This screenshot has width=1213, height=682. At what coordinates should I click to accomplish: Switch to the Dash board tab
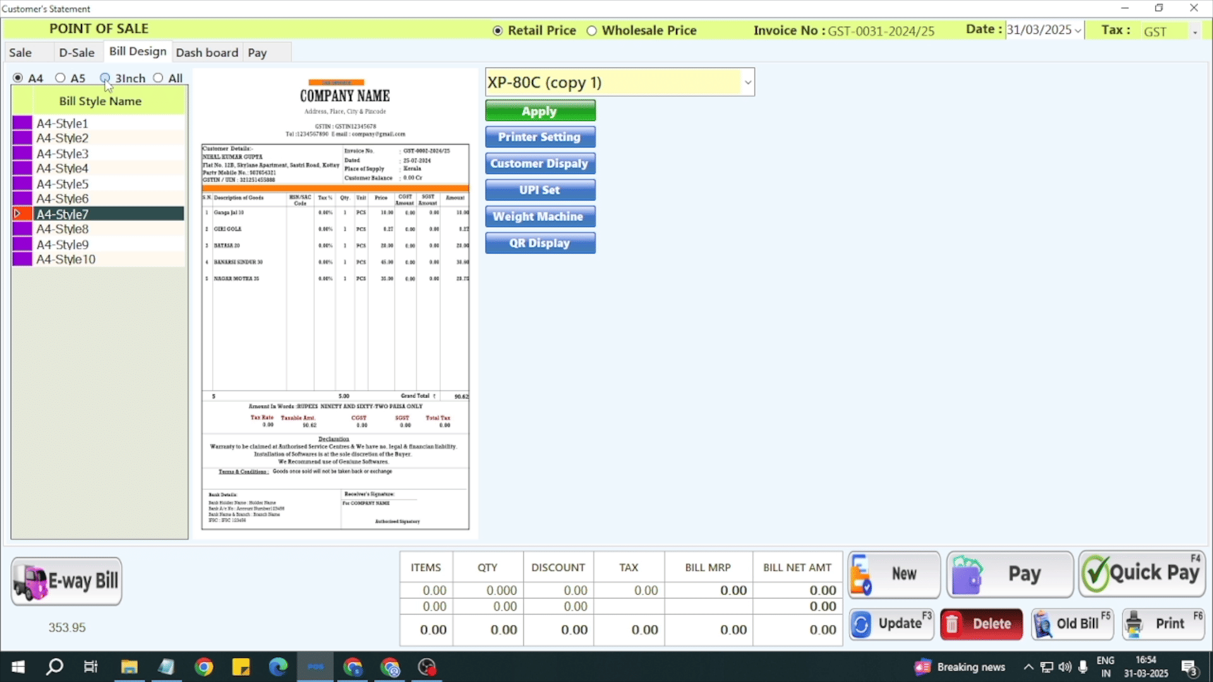pos(207,52)
